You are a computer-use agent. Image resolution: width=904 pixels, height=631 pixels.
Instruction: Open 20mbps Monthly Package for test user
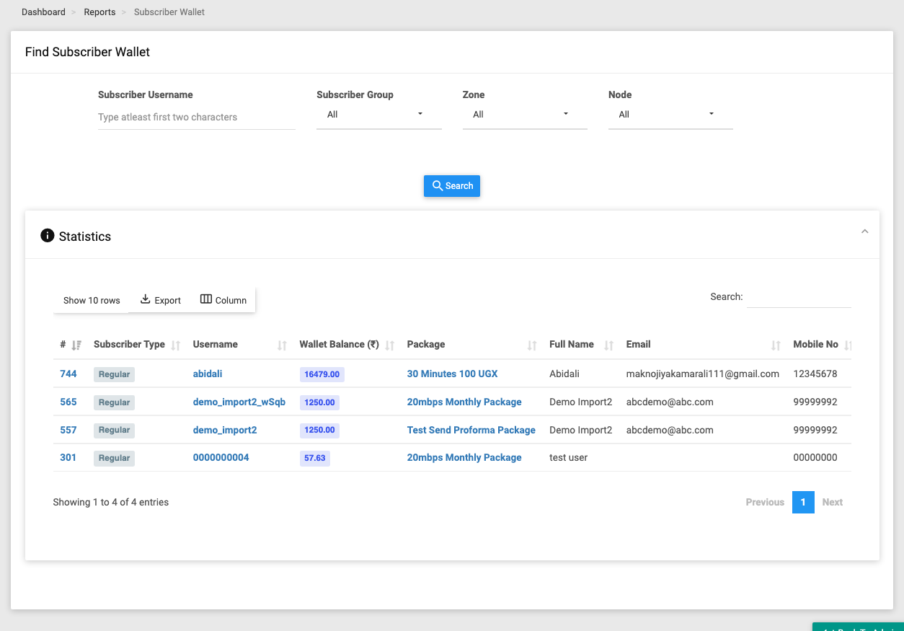tap(464, 457)
